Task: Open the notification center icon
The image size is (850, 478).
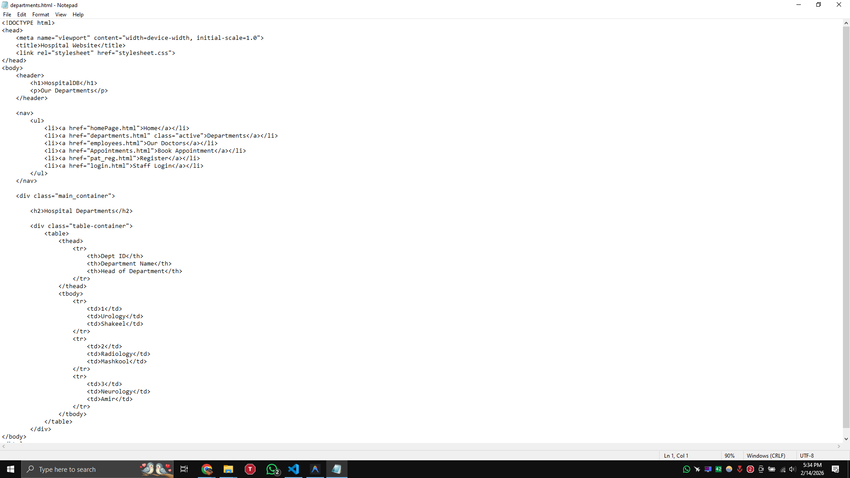Action: 835,469
